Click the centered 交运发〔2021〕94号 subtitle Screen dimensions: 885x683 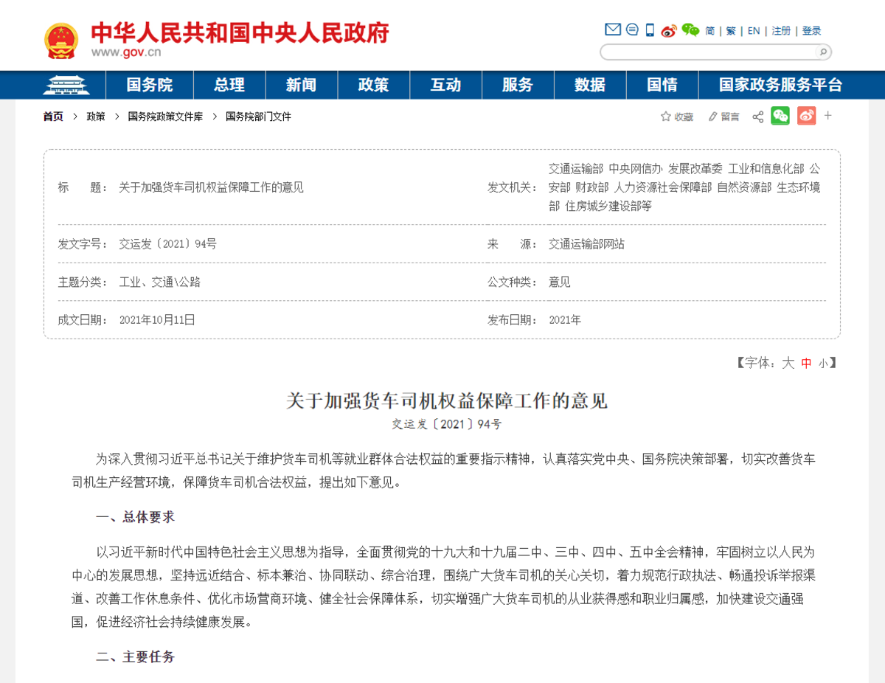pos(447,425)
